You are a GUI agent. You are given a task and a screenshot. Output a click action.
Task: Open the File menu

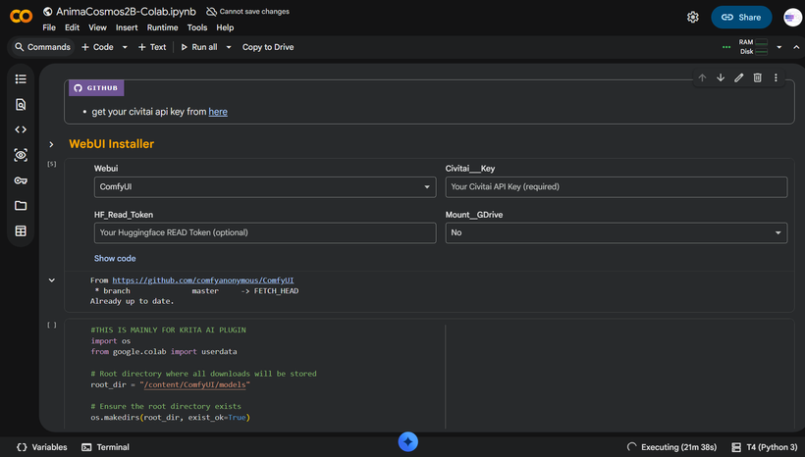[x=49, y=27]
